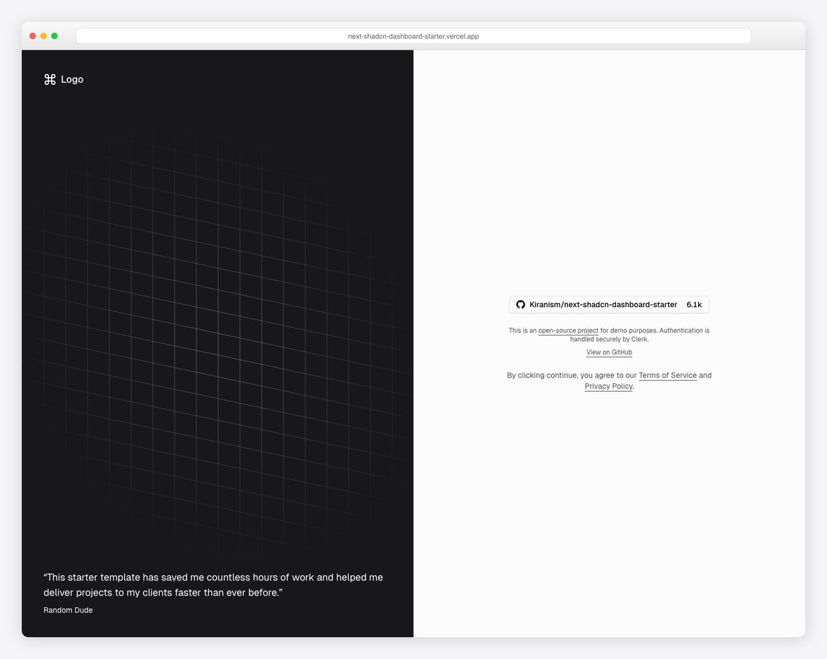Image resolution: width=827 pixels, height=659 pixels.
Task: Click the word "Clerk" in the description
Action: 640,339
